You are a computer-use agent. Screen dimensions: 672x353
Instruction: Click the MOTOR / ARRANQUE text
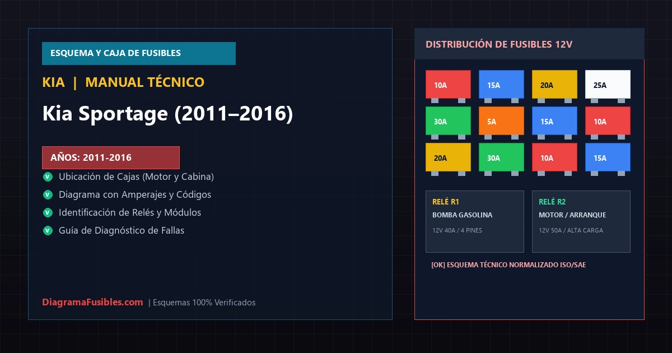click(572, 215)
